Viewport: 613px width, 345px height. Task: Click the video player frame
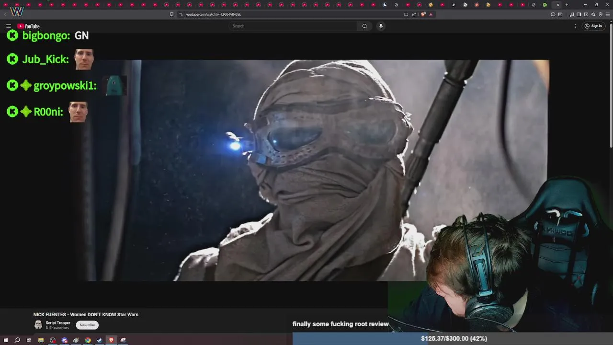point(310,170)
